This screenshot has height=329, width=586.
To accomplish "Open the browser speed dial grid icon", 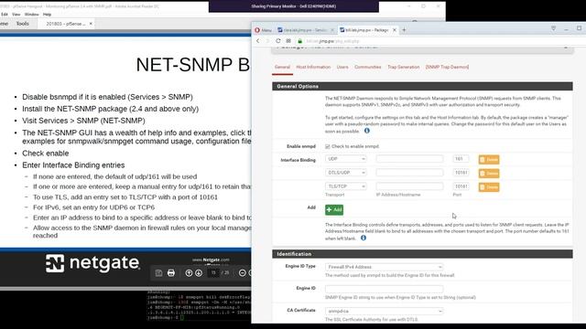I will [288, 40].
